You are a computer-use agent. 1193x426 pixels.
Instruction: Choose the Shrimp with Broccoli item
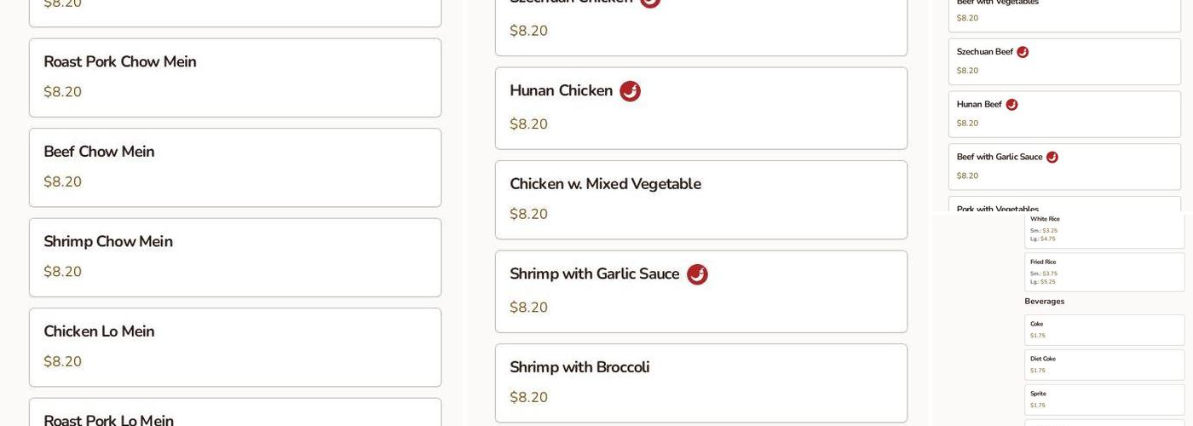click(579, 367)
